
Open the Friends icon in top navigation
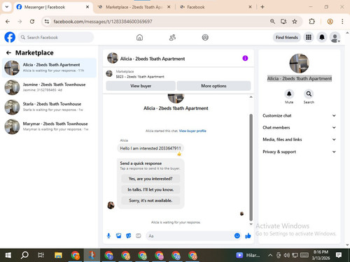tap(172, 37)
